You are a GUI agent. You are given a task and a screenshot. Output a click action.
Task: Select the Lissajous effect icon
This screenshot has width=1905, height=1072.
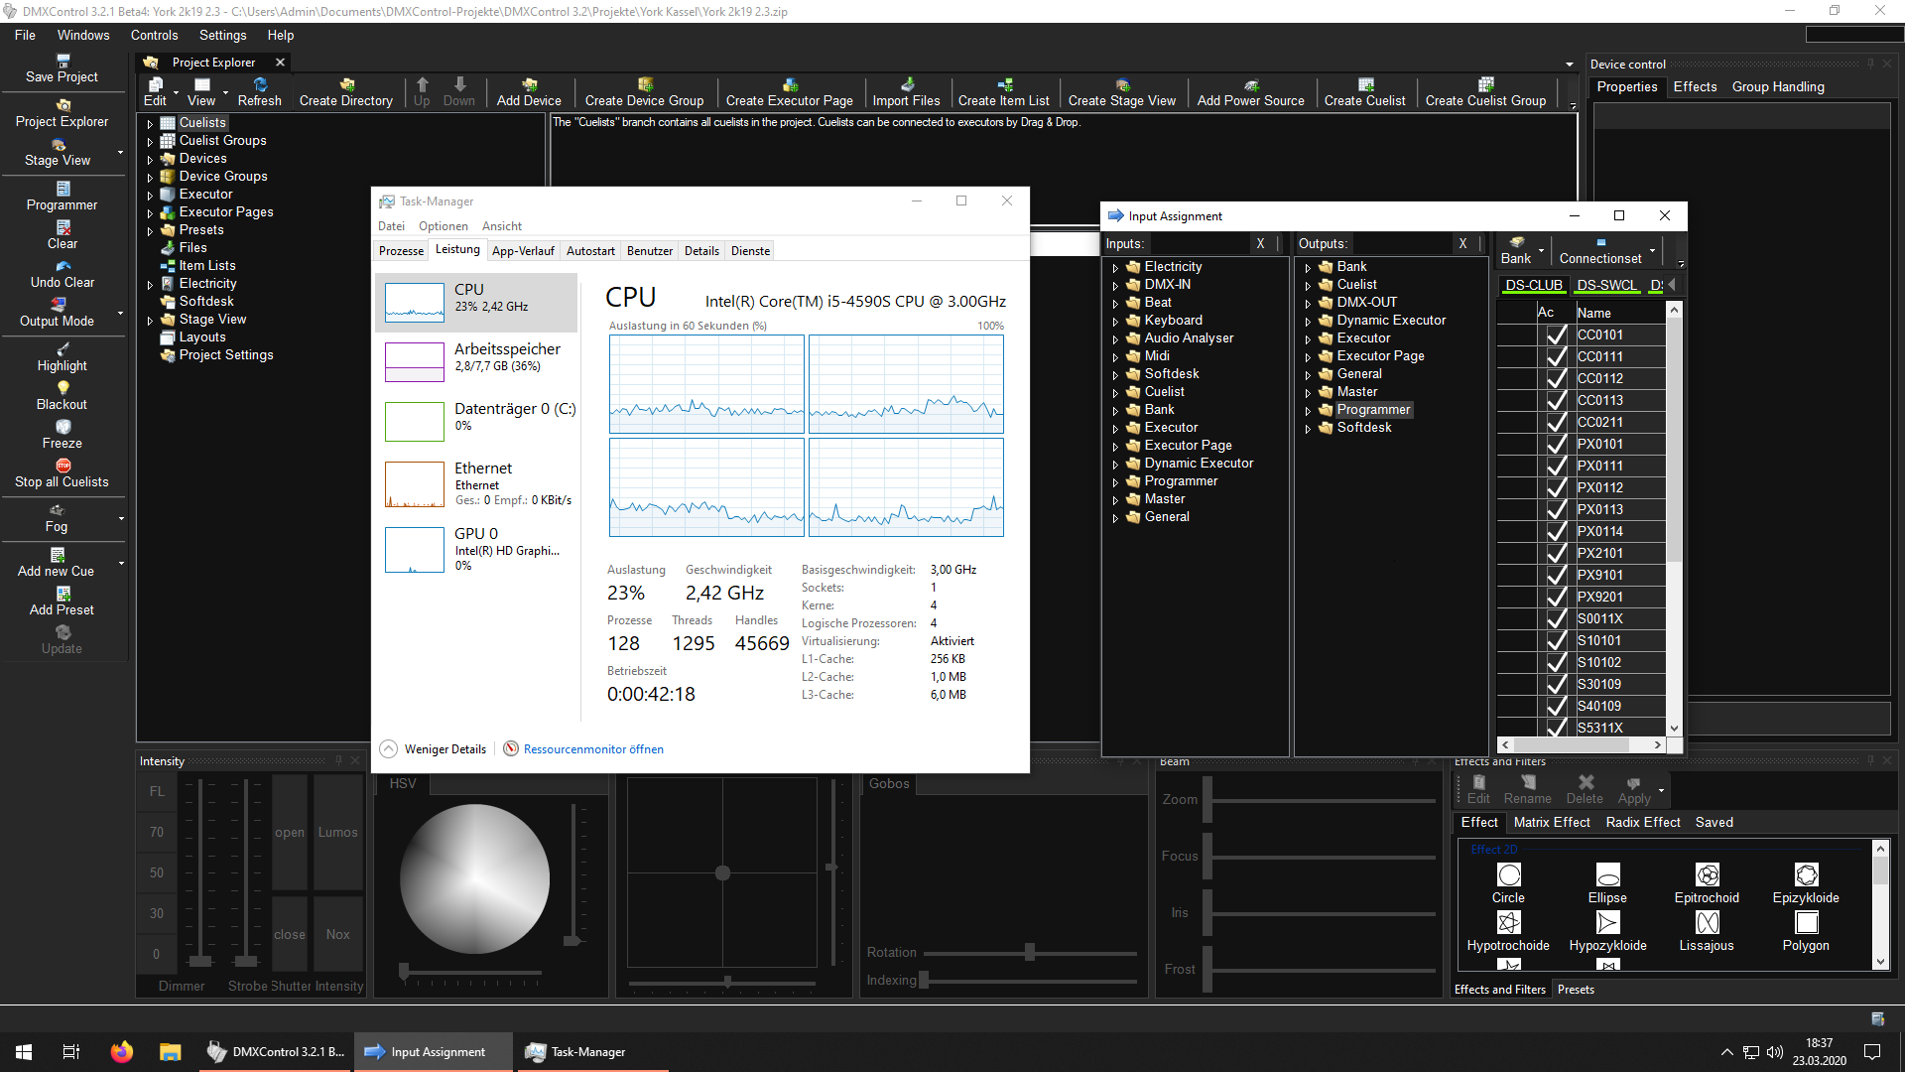1707,923
